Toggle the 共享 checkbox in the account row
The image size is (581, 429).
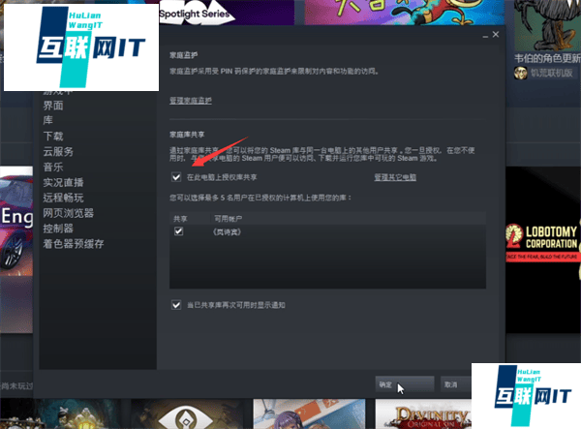[x=178, y=232]
